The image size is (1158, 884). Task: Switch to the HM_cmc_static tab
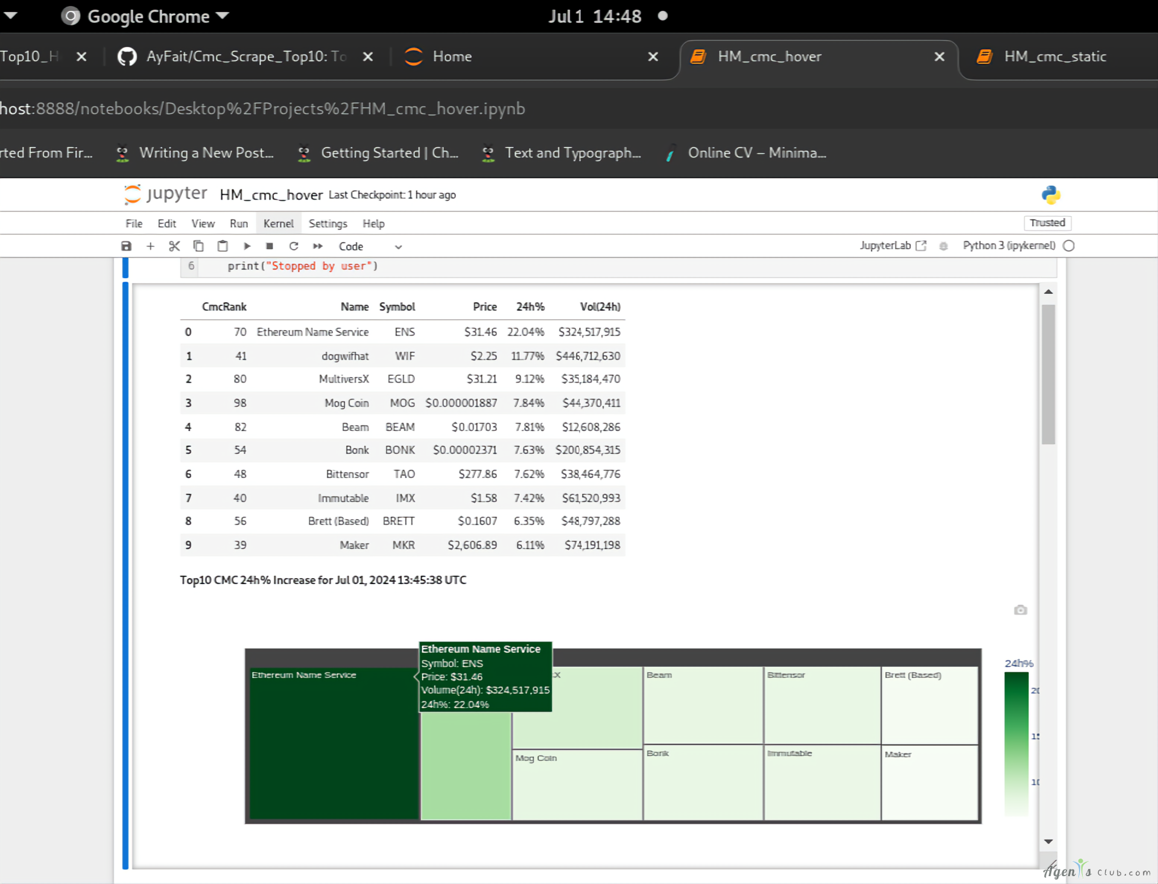click(x=1054, y=57)
